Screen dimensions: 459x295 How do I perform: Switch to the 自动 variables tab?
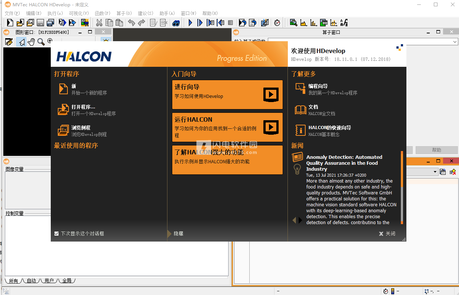pos(31,281)
